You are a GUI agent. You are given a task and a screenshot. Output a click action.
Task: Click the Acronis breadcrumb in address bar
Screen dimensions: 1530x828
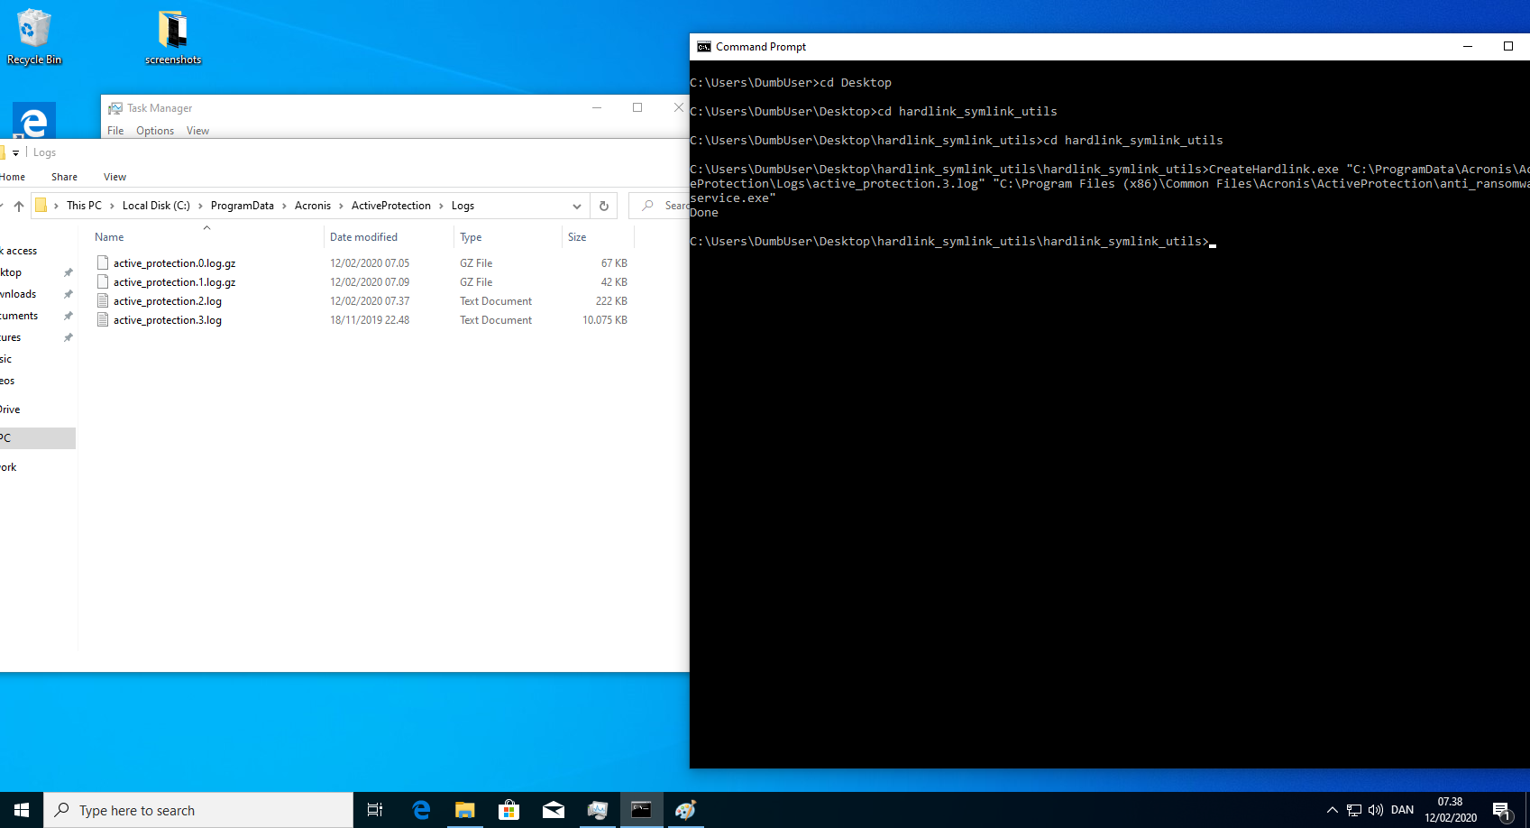coord(313,206)
